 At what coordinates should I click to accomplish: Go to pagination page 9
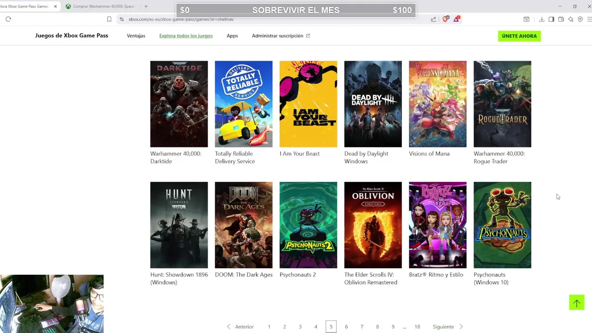coord(393,327)
